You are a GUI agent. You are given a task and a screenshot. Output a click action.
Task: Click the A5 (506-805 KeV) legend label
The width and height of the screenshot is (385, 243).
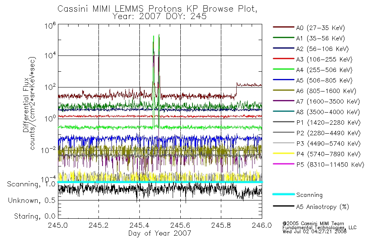(x=324, y=81)
